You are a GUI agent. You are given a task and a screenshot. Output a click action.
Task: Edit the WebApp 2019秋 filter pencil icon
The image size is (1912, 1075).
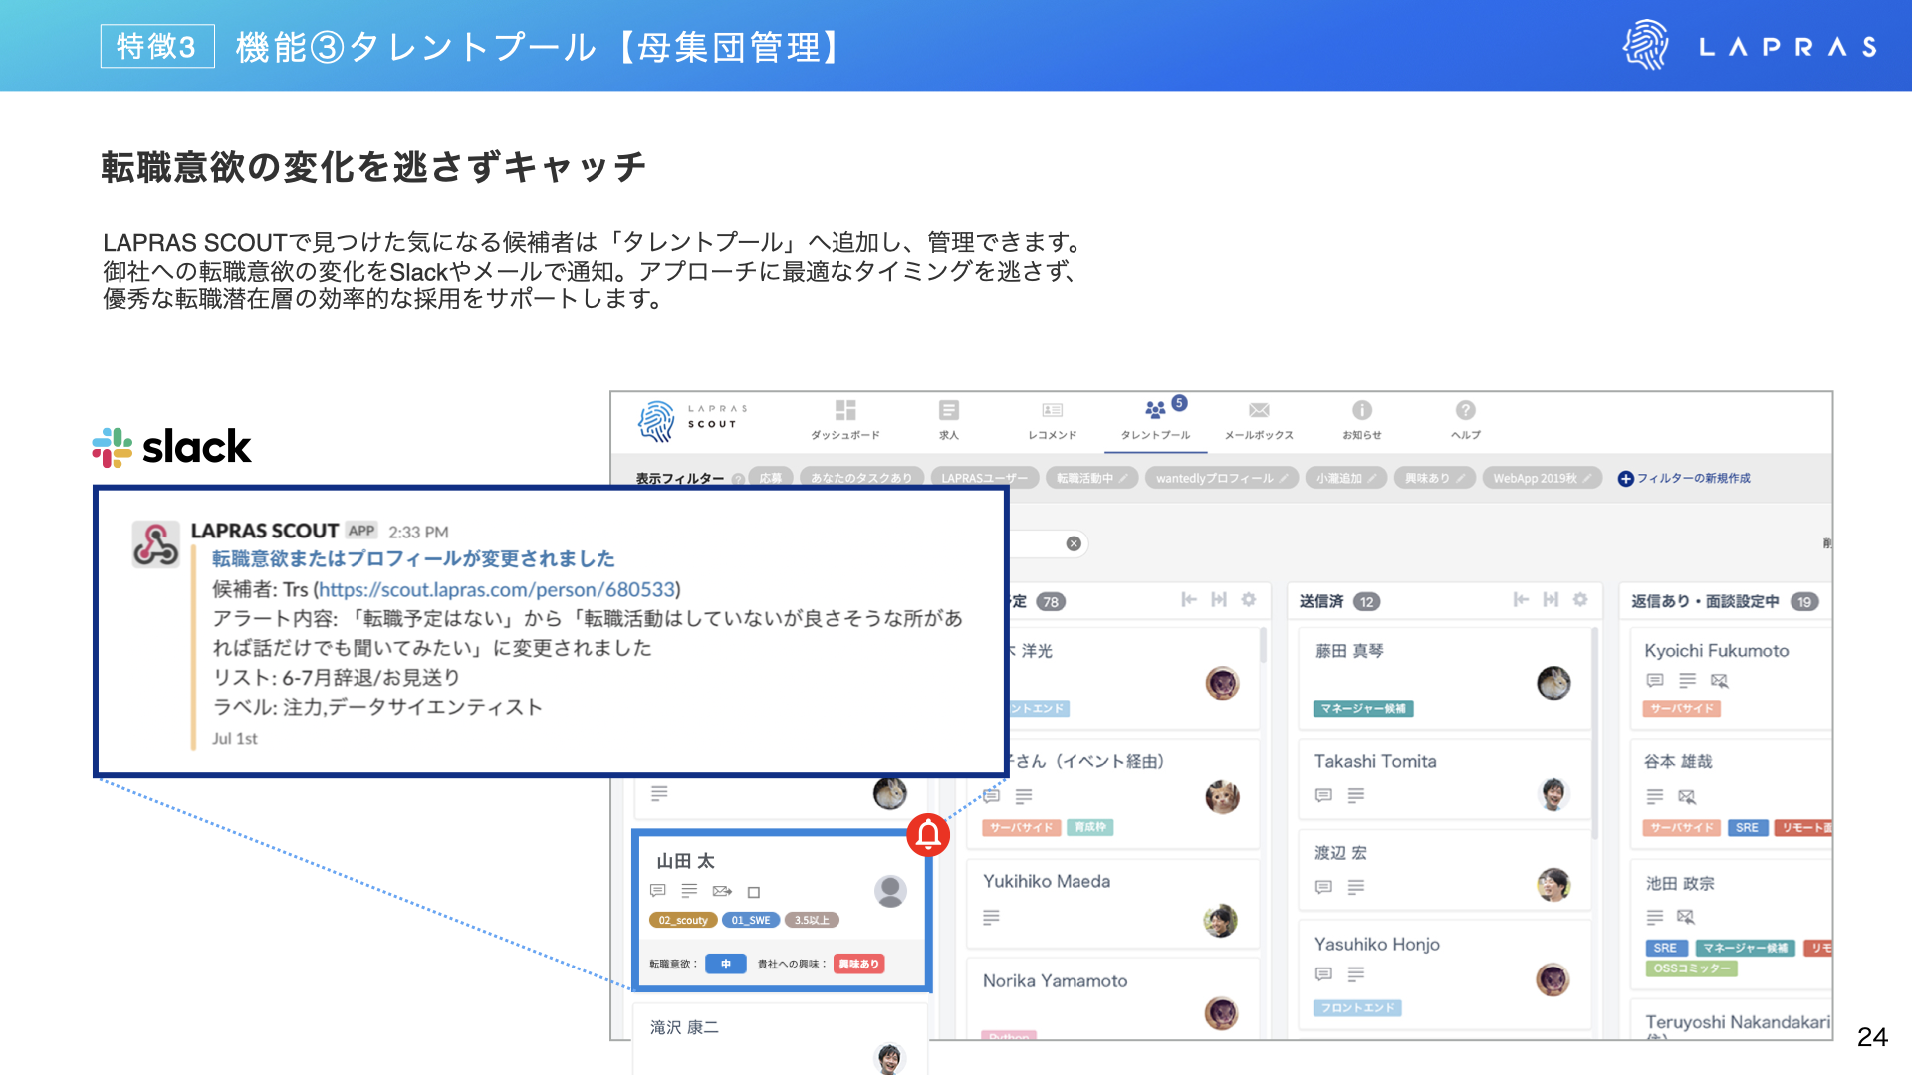click(1587, 478)
